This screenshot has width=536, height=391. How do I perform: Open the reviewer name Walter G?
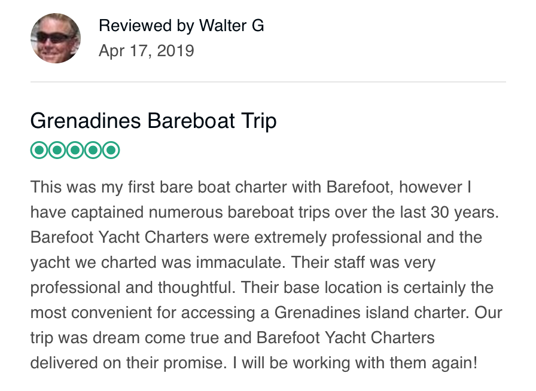click(x=232, y=26)
